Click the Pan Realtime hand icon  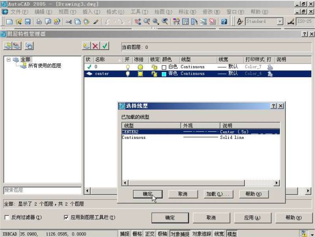pyautogui.click(x=137, y=21)
